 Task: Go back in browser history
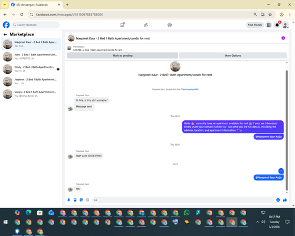pyautogui.click(x=5, y=14)
